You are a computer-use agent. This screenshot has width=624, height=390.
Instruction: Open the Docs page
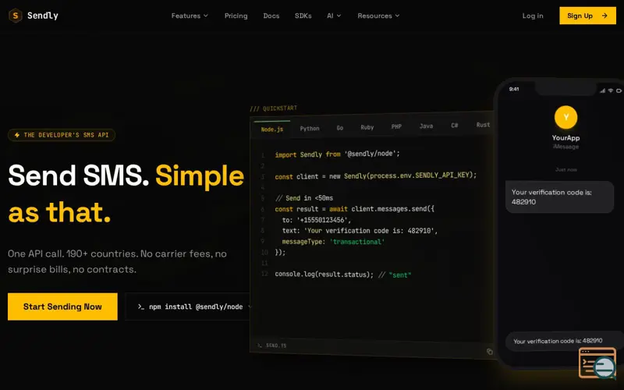click(x=271, y=16)
